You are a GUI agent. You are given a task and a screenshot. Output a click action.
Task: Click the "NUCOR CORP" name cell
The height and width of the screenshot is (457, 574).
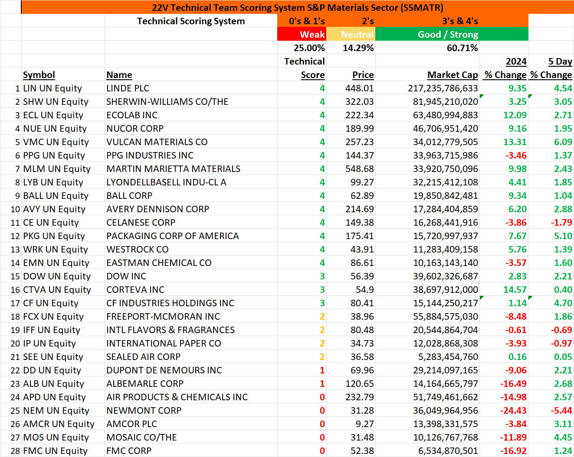(x=191, y=128)
